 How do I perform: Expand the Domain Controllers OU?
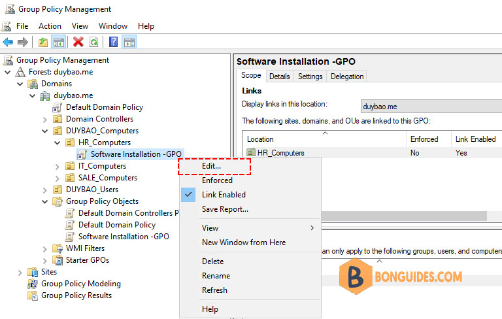point(45,120)
